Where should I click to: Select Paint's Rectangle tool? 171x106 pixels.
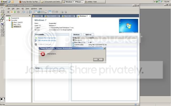click(2, 31)
